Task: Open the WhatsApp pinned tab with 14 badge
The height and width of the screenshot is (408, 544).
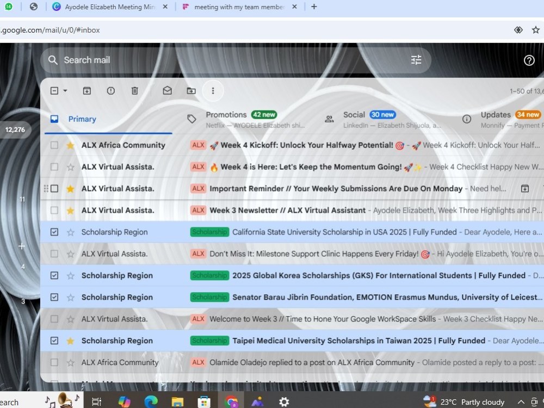Action: [8, 7]
